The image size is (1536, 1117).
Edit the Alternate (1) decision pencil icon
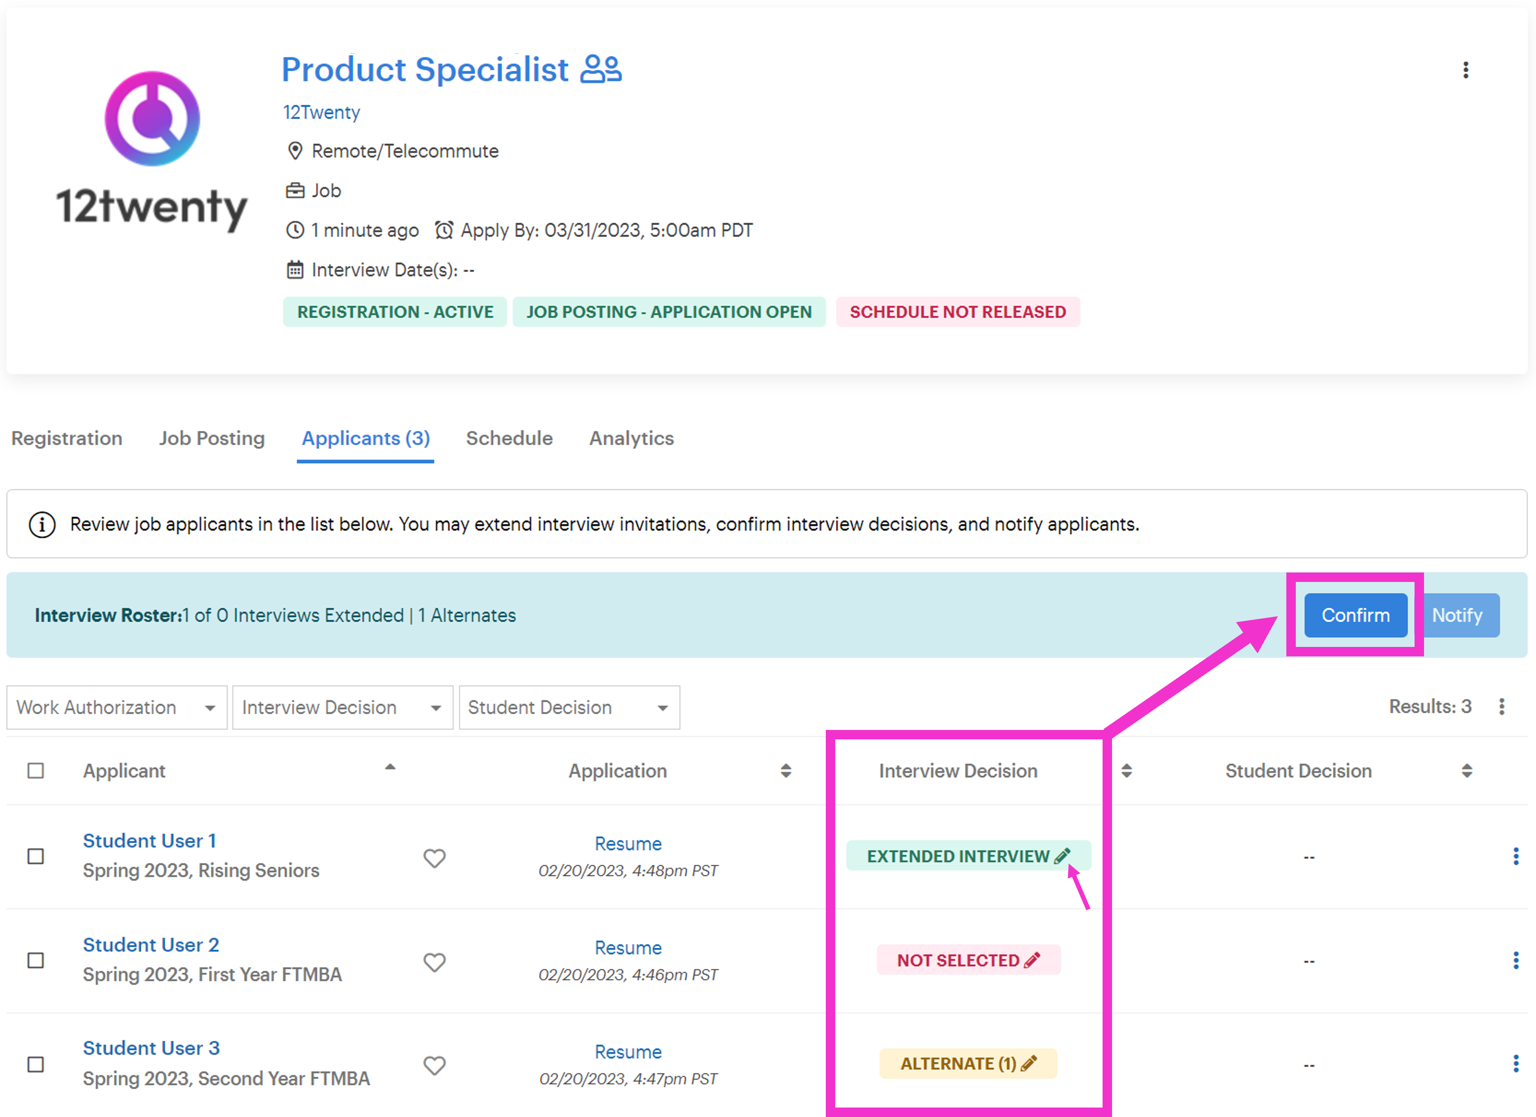1029,1064
